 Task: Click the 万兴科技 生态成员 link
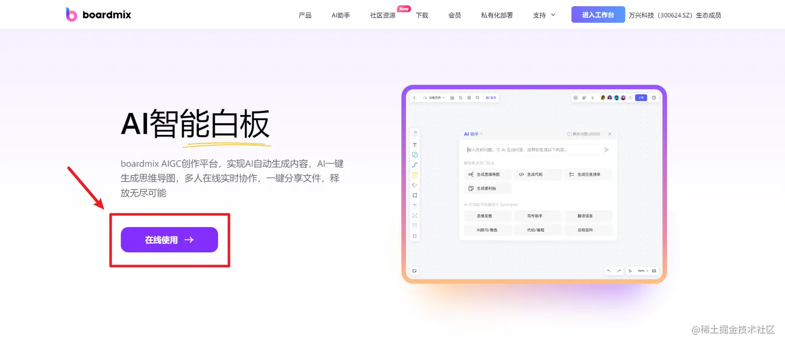[675, 15]
